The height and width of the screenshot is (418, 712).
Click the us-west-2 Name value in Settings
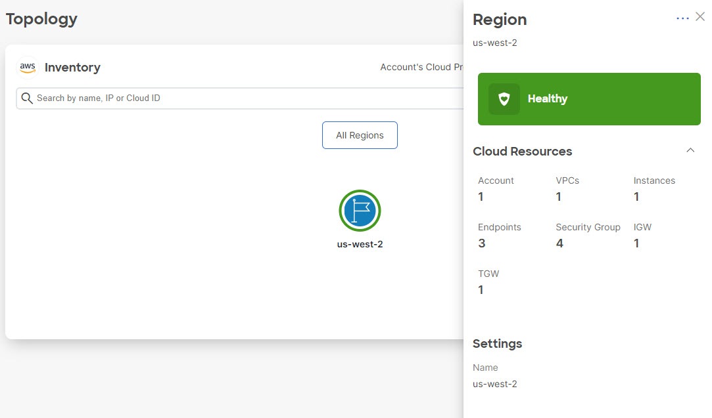click(495, 384)
